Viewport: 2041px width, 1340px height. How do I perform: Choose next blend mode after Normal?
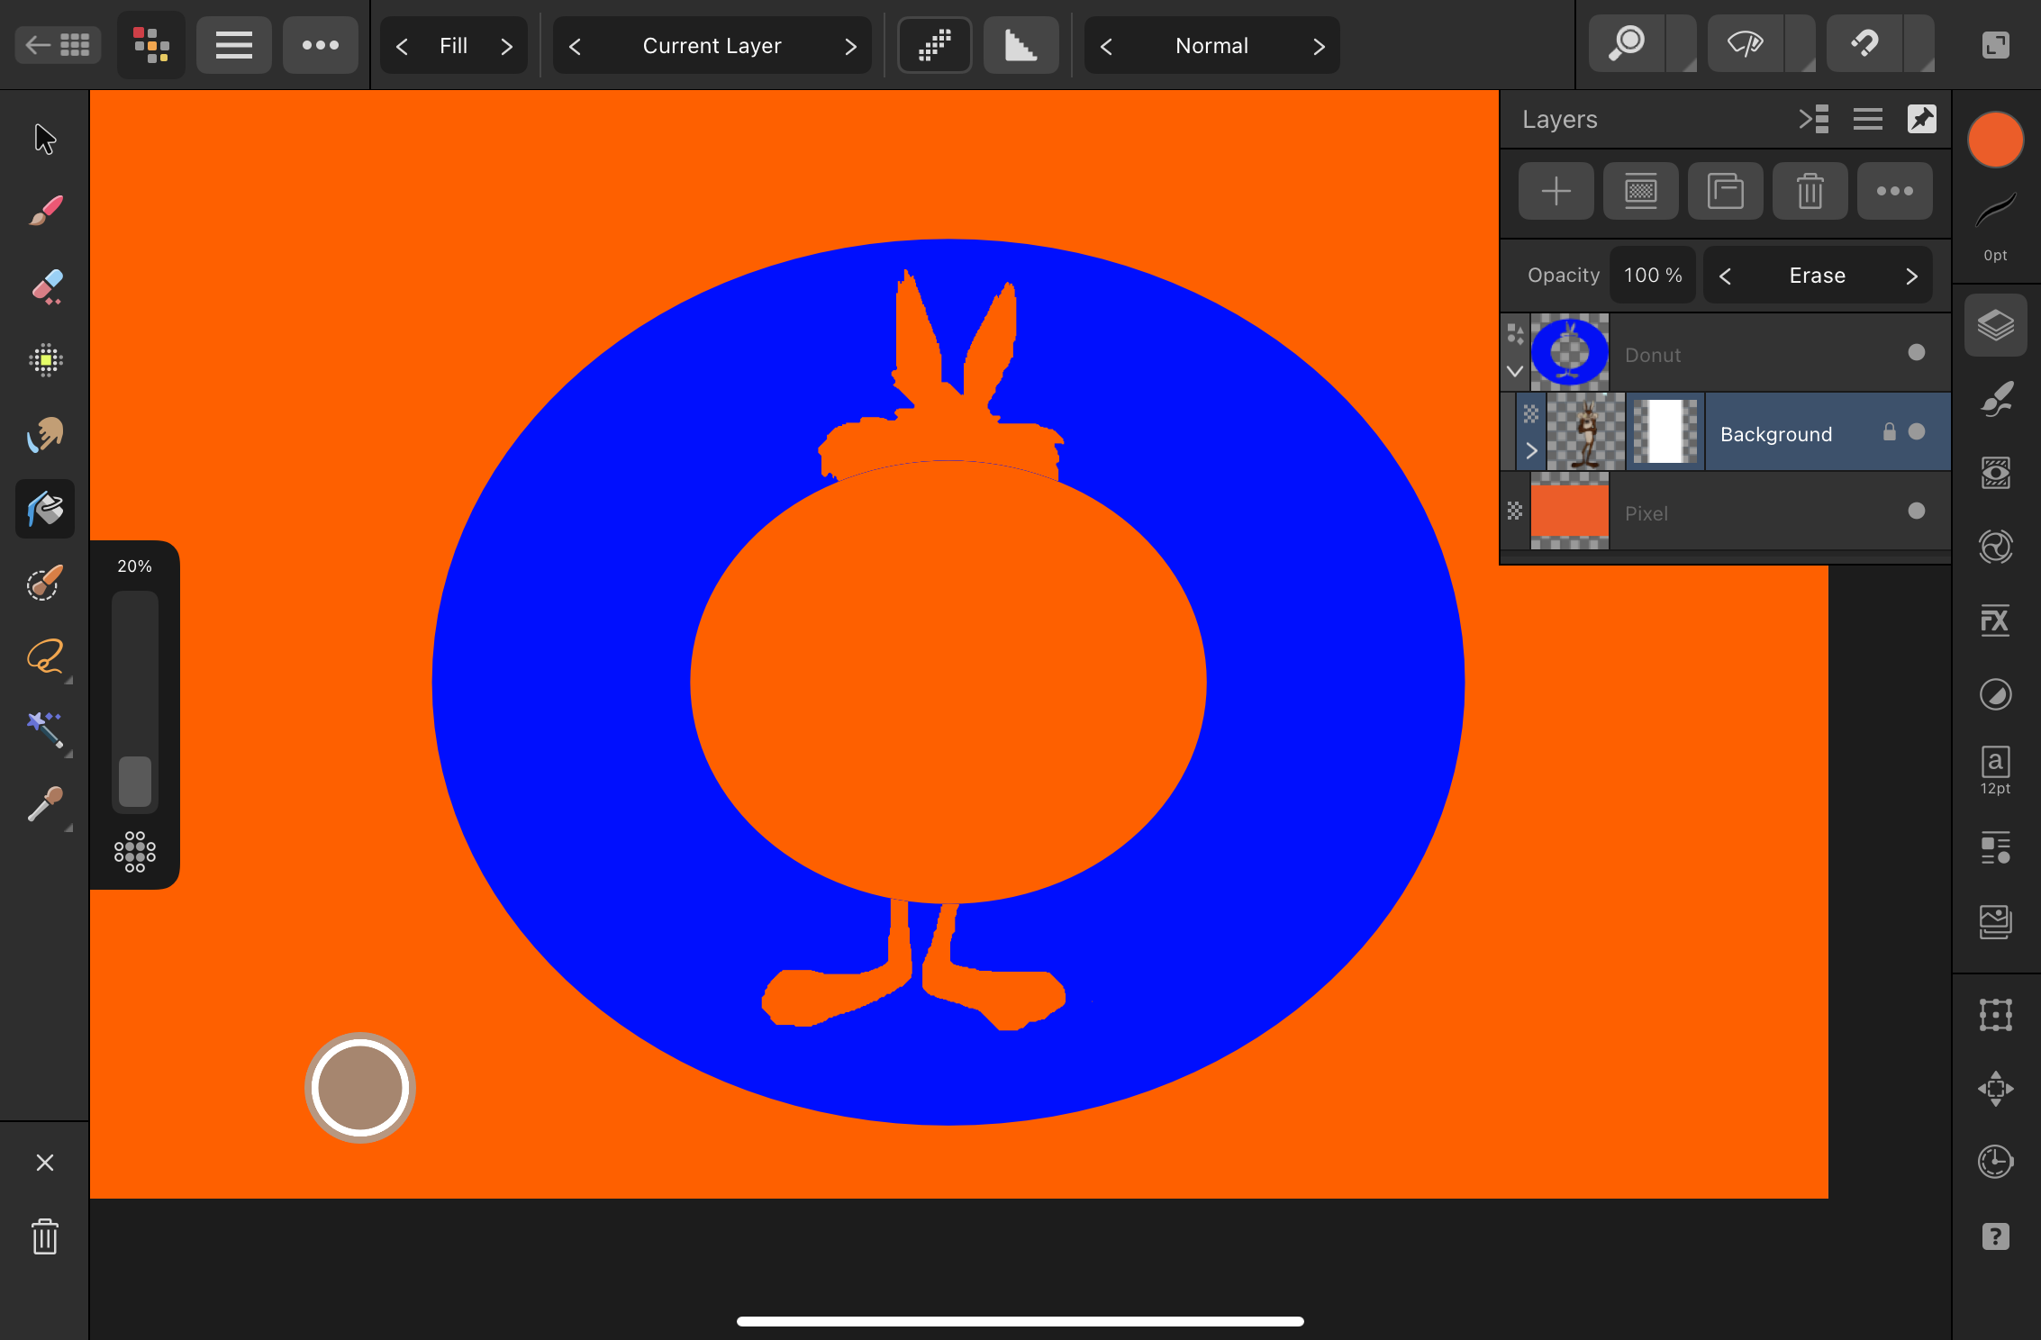pos(1319,46)
